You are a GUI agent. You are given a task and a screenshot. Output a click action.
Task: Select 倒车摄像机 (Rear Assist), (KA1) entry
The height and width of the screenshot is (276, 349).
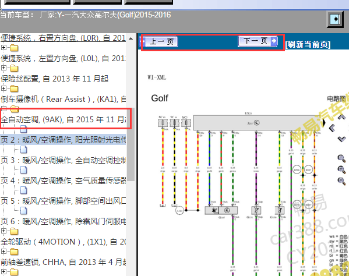point(63,99)
